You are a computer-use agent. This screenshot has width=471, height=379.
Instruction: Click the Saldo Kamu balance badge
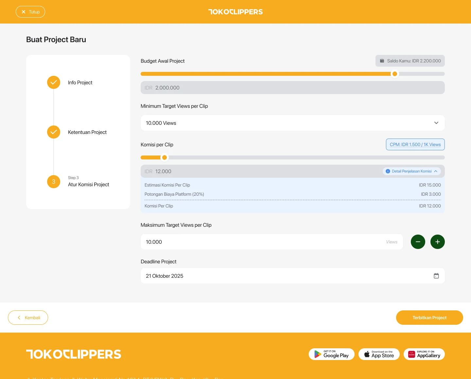pos(410,61)
